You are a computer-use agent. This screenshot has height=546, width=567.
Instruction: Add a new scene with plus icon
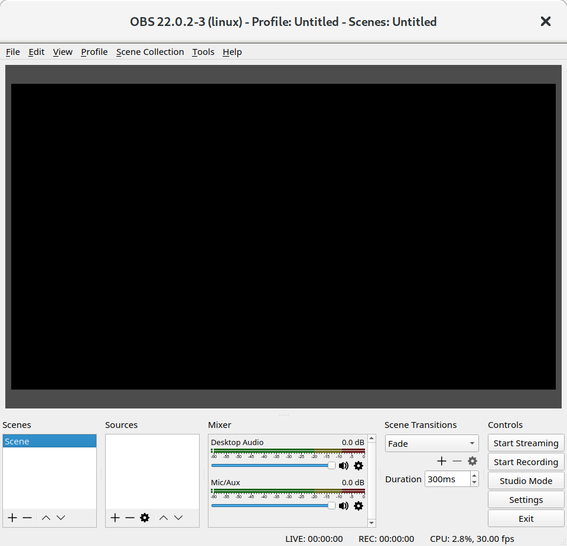(x=12, y=518)
